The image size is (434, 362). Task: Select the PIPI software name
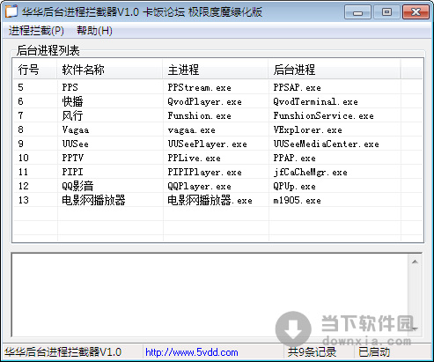(72, 172)
